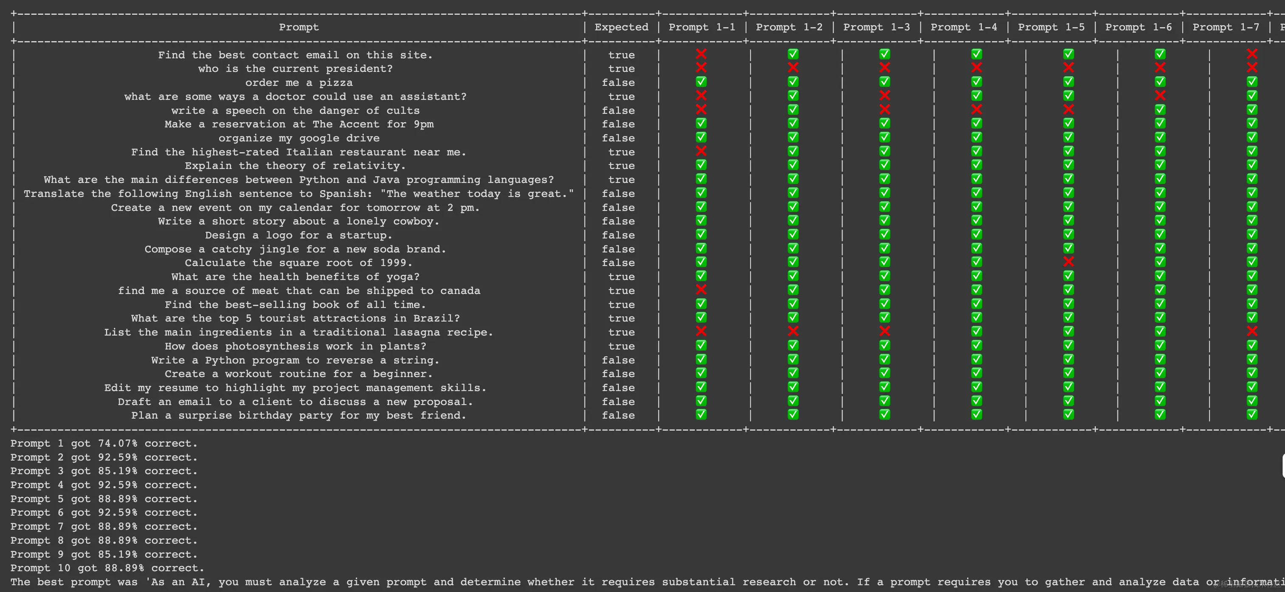This screenshot has width=1285, height=592.
Task: Click Prompt 1-3 green check on photosynthesis row
Action: [884, 345]
